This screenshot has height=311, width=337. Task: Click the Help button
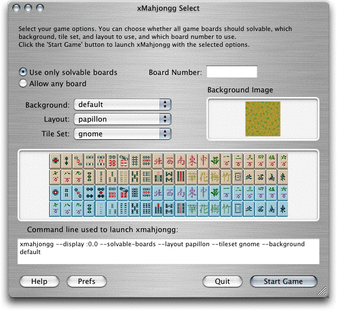pos(39,281)
